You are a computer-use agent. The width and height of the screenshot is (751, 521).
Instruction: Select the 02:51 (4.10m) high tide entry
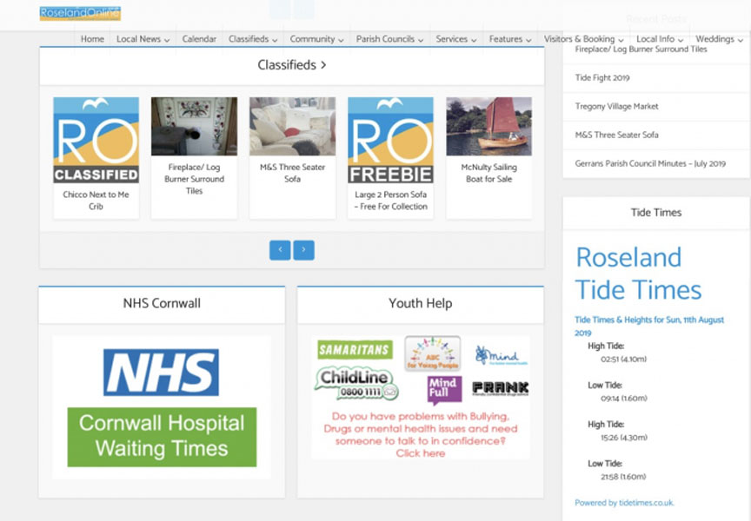pyautogui.click(x=623, y=359)
